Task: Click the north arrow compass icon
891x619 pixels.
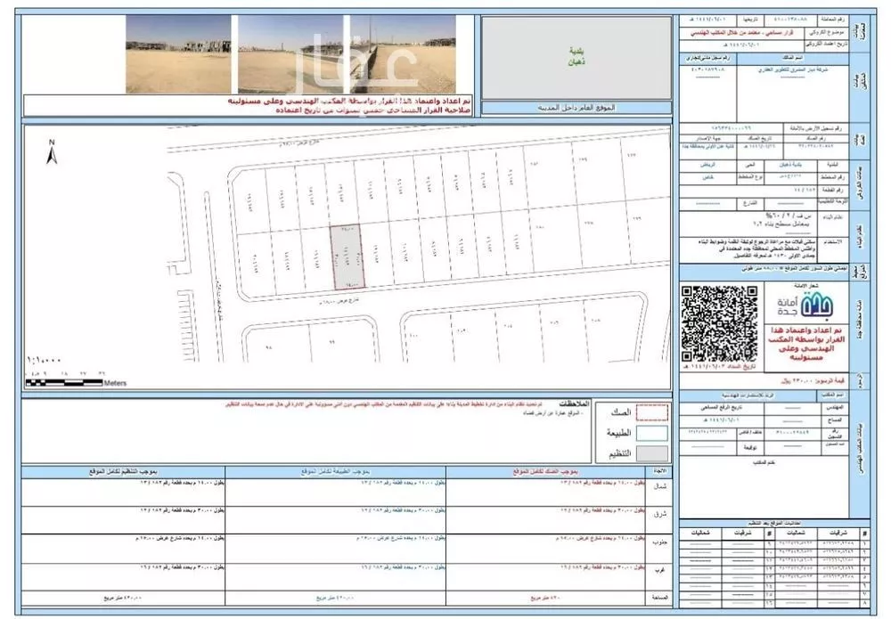Action: (52, 153)
